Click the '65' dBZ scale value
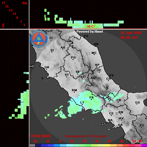This screenshot has width=147, height=147. [140, 141]
